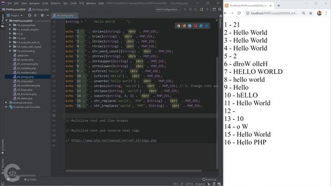The image size is (331, 186).
Task: Open the Window menu
Action: 91,3
